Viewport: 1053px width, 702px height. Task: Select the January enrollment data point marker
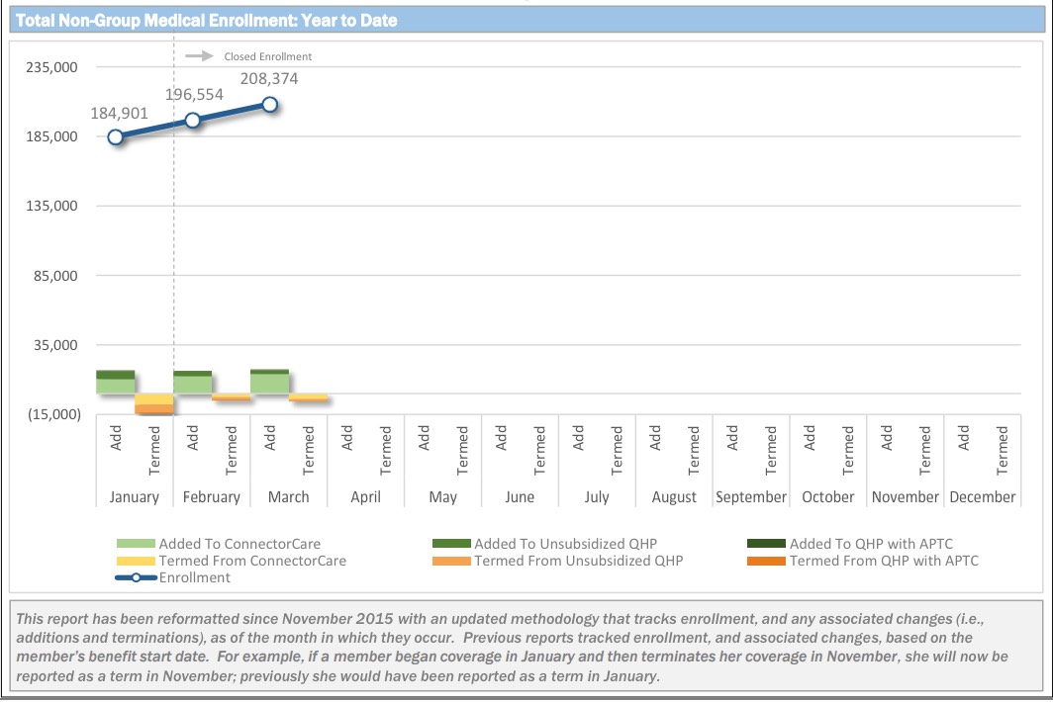[116, 137]
